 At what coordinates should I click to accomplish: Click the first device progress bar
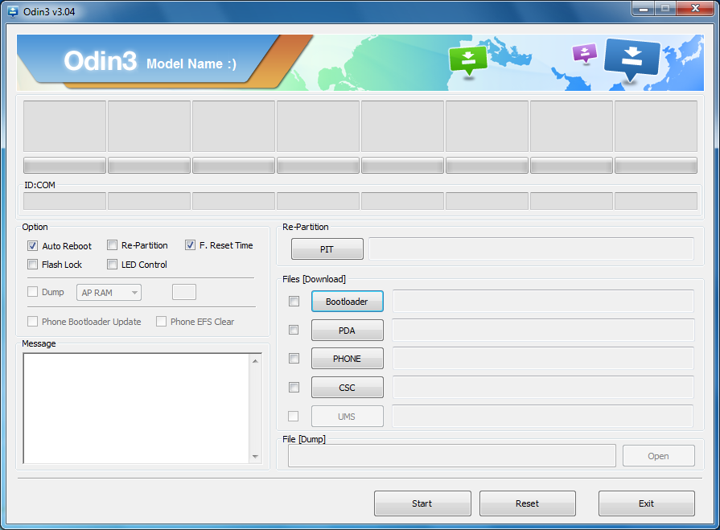(x=64, y=165)
